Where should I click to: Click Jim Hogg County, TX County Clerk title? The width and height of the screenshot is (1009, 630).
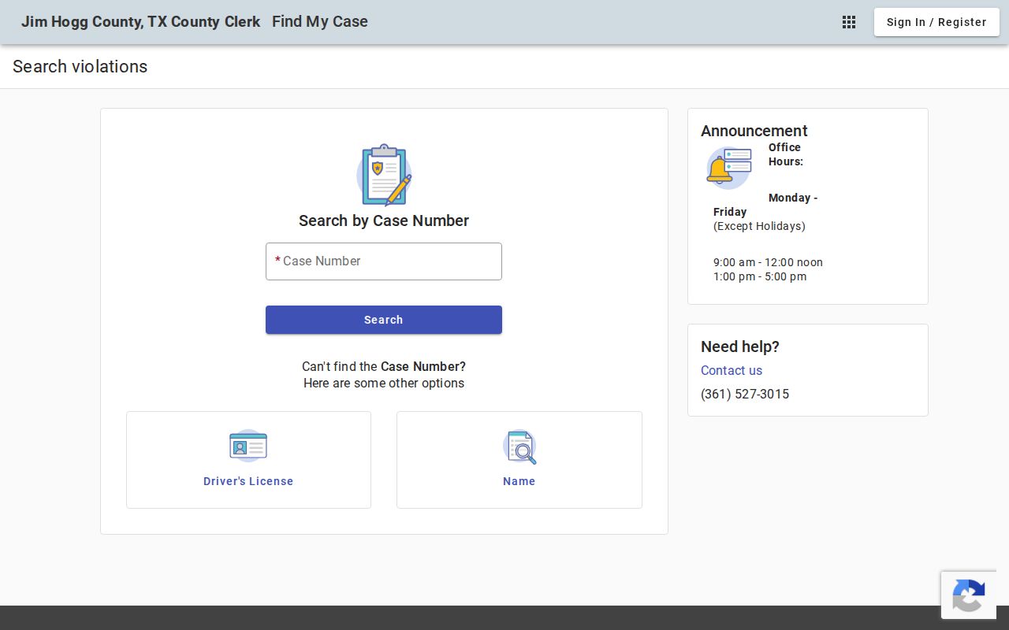point(140,22)
